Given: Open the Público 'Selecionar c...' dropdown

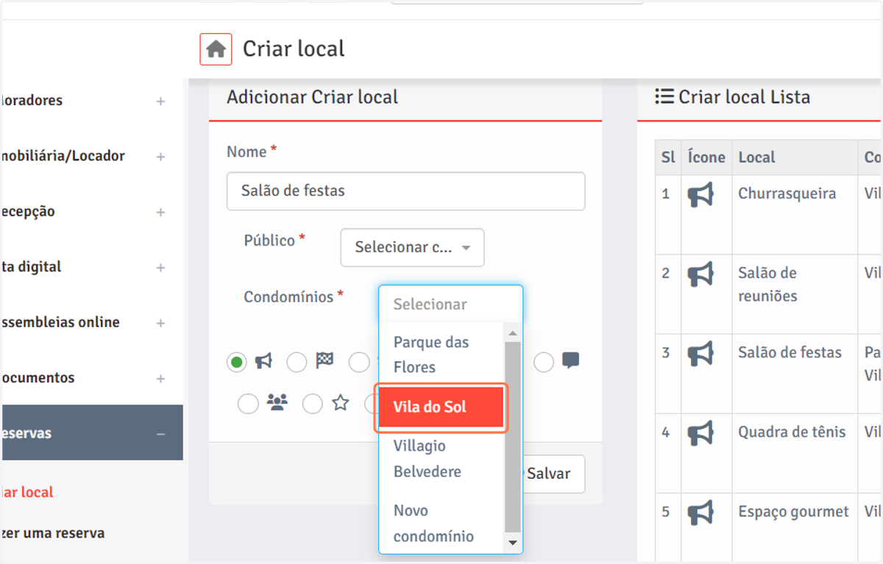Looking at the screenshot, I should pyautogui.click(x=412, y=247).
